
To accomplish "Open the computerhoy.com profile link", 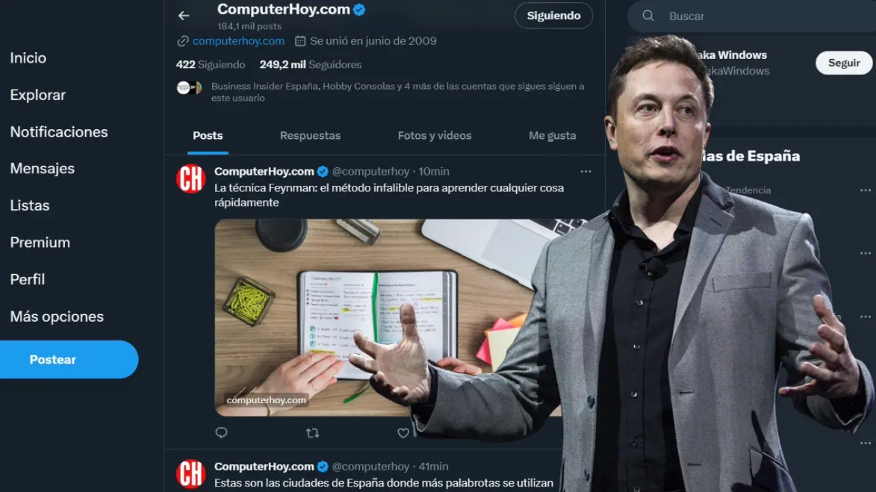I will (238, 41).
